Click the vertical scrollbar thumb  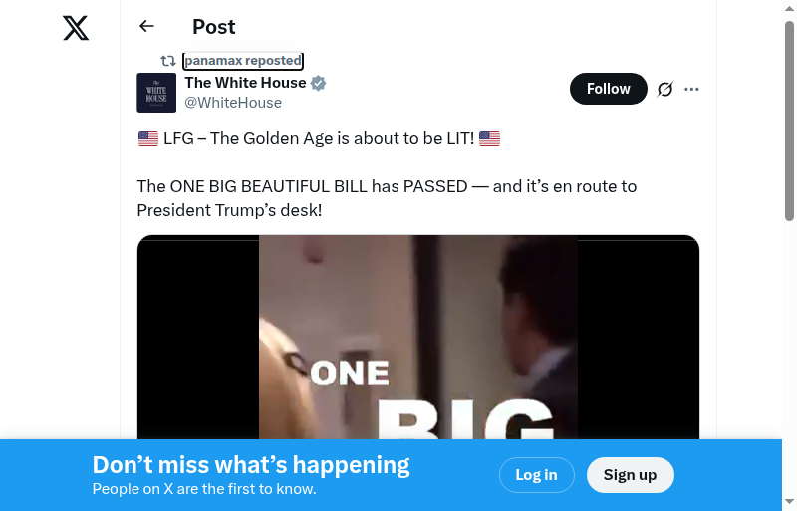789,121
